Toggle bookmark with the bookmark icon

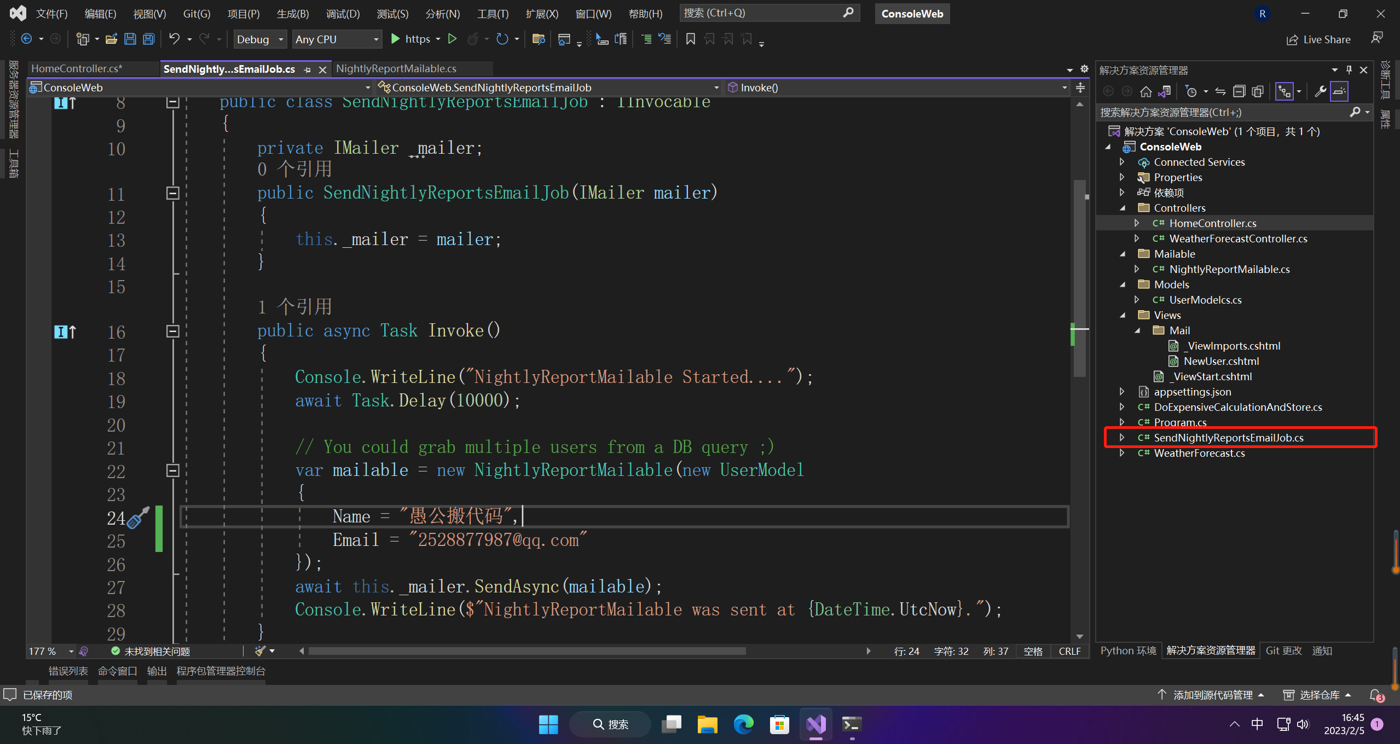(690, 39)
